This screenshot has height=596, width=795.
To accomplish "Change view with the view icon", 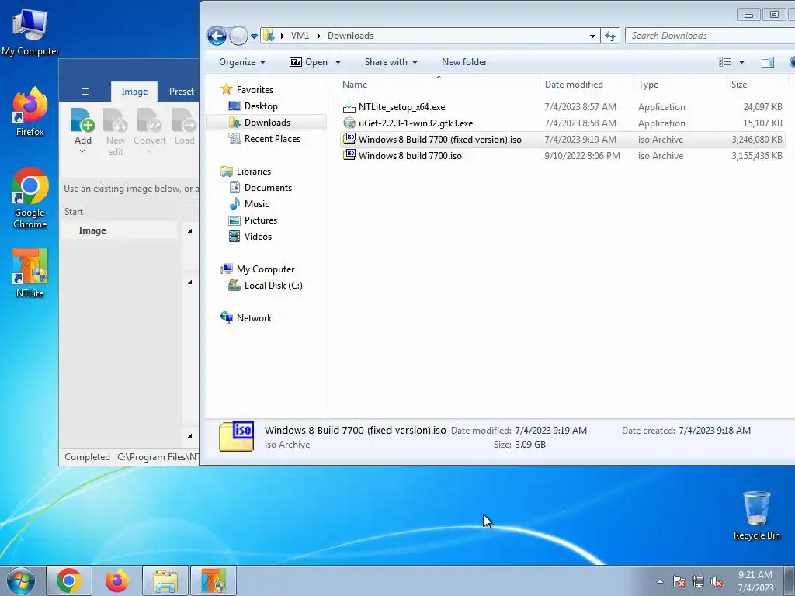I will point(724,62).
